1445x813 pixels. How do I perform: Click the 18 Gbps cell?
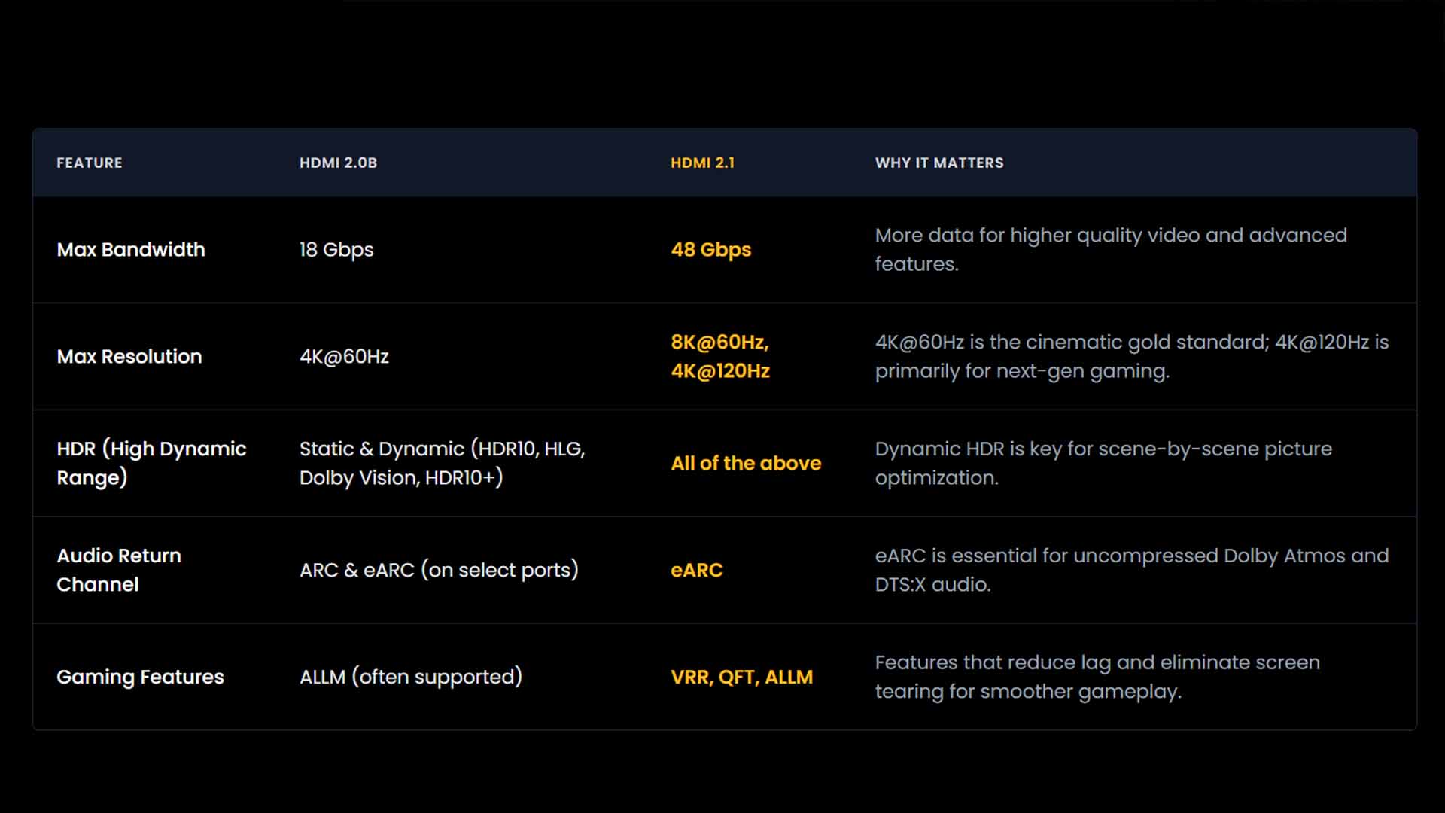[x=336, y=250]
